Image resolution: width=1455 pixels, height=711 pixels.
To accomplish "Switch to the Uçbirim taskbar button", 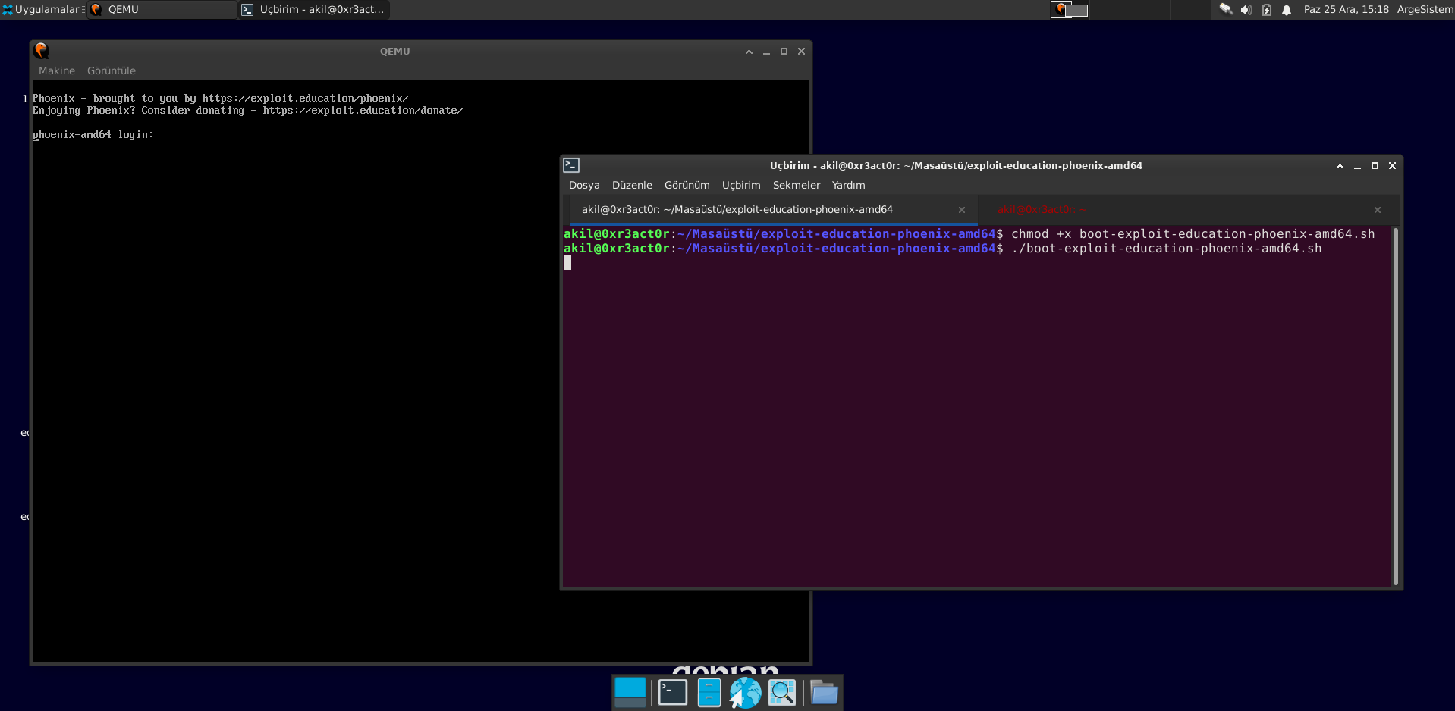I will (313, 9).
